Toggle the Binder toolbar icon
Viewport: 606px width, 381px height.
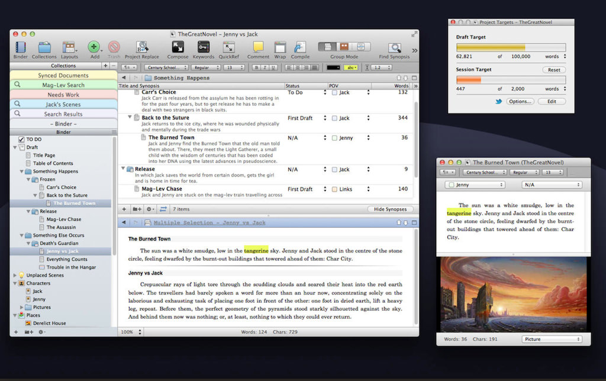(x=21, y=47)
